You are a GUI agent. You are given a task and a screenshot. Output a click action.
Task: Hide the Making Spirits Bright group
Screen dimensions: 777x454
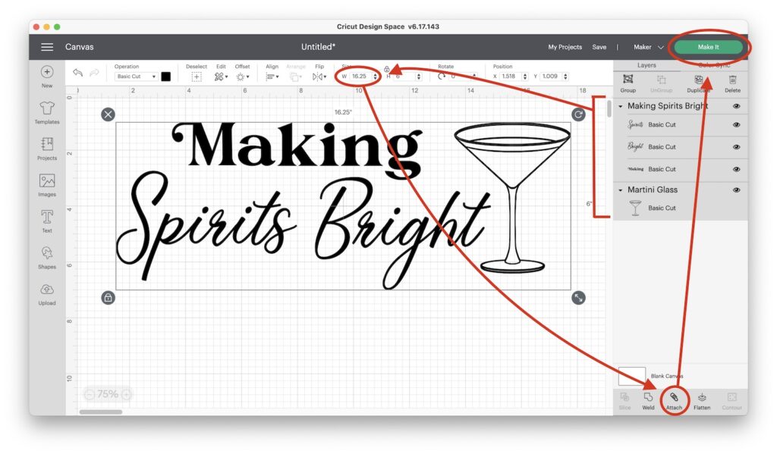736,106
